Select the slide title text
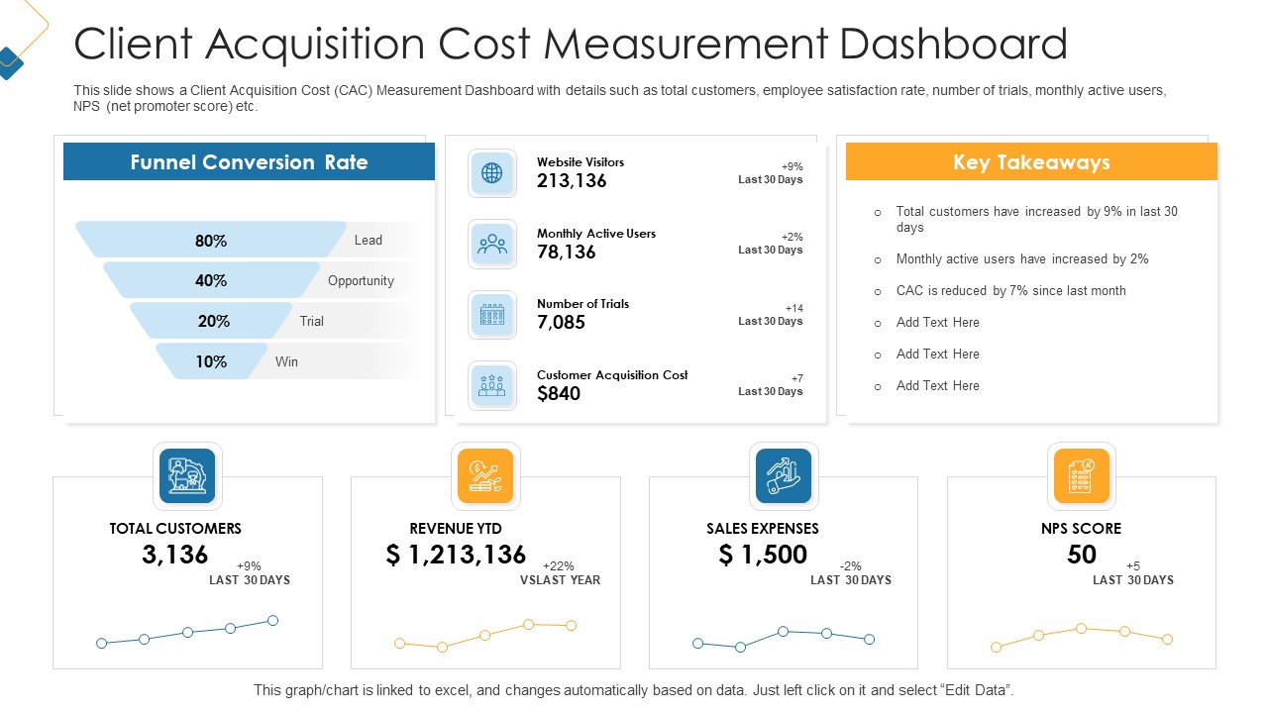Image resolution: width=1268 pixels, height=713 pixels. (571, 45)
